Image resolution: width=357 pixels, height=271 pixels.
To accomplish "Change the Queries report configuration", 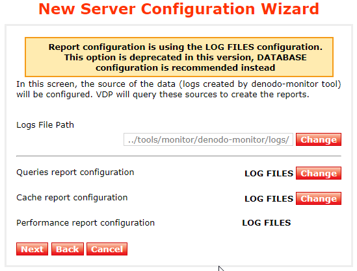I will 318,173.
